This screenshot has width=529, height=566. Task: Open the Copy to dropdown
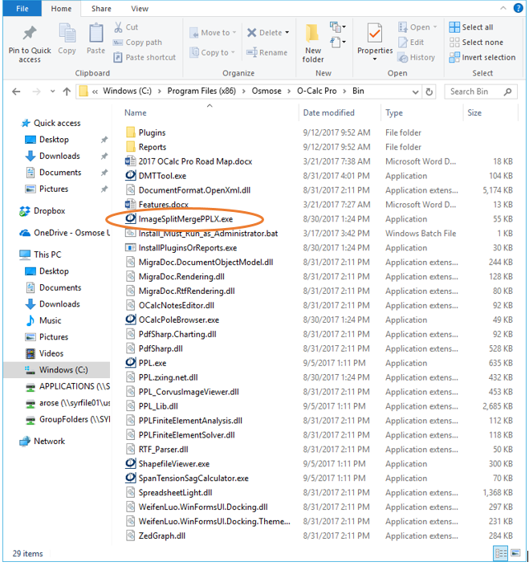pyautogui.click(x=213, y=52)
